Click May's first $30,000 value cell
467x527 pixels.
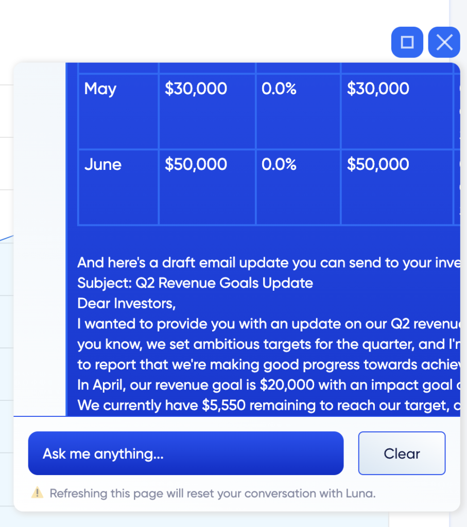pyautogui.click(x=207, y=111)
